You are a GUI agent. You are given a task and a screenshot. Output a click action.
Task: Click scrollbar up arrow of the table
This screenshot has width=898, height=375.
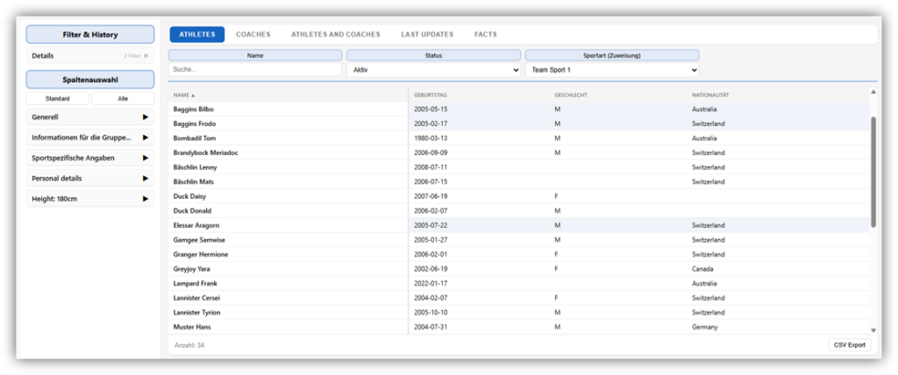click(873, 92)
